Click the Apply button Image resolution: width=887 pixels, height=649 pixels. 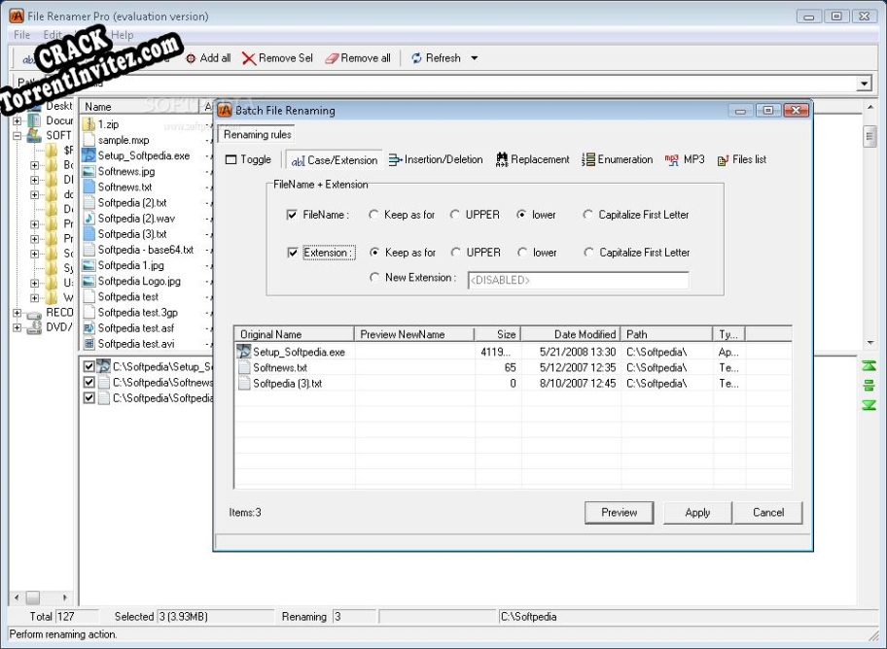pyautogui.click(x=696, y=512)
